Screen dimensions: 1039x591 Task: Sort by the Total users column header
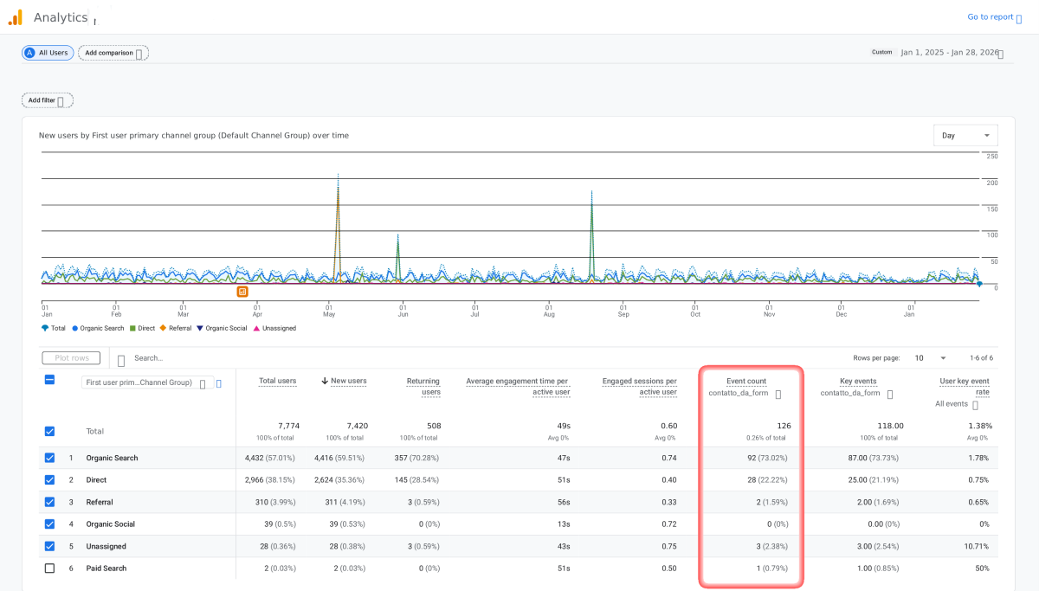277,381
